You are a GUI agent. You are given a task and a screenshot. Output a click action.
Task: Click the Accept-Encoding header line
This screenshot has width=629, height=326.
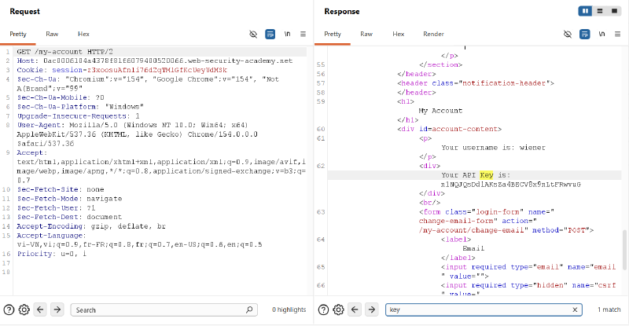[x=91, y=226]
